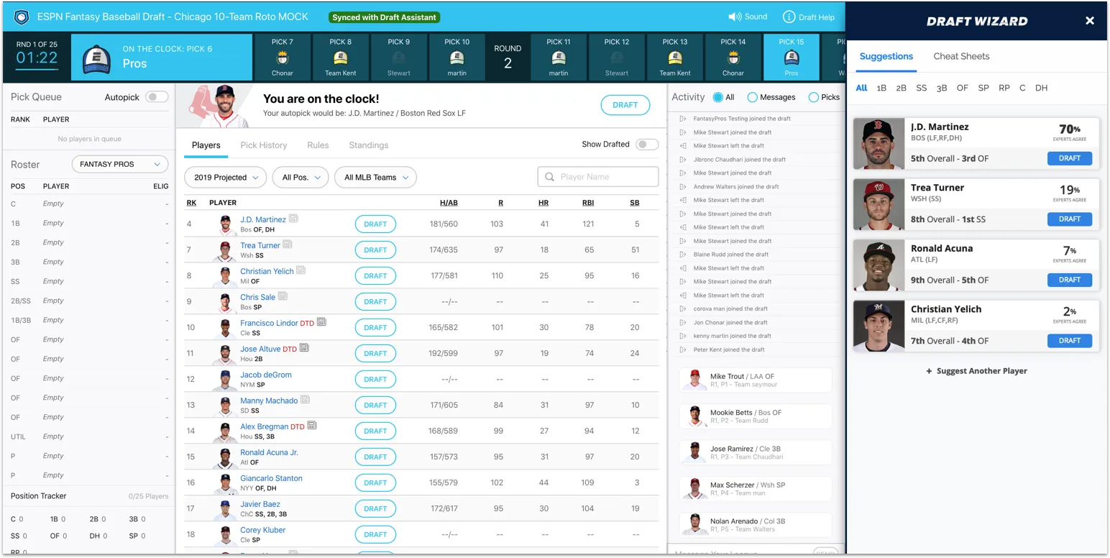Image resolution: width=1110 pixels, height=558 pixels.
Task: Open the Cheat Sheets tab
Action: [961, 56]
